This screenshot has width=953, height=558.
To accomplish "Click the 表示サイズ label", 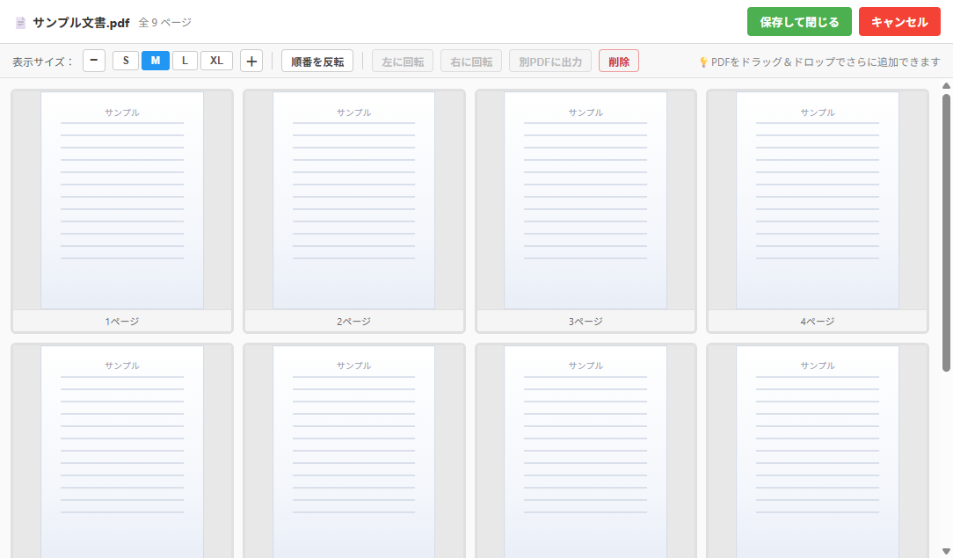I will click(42, 62).
